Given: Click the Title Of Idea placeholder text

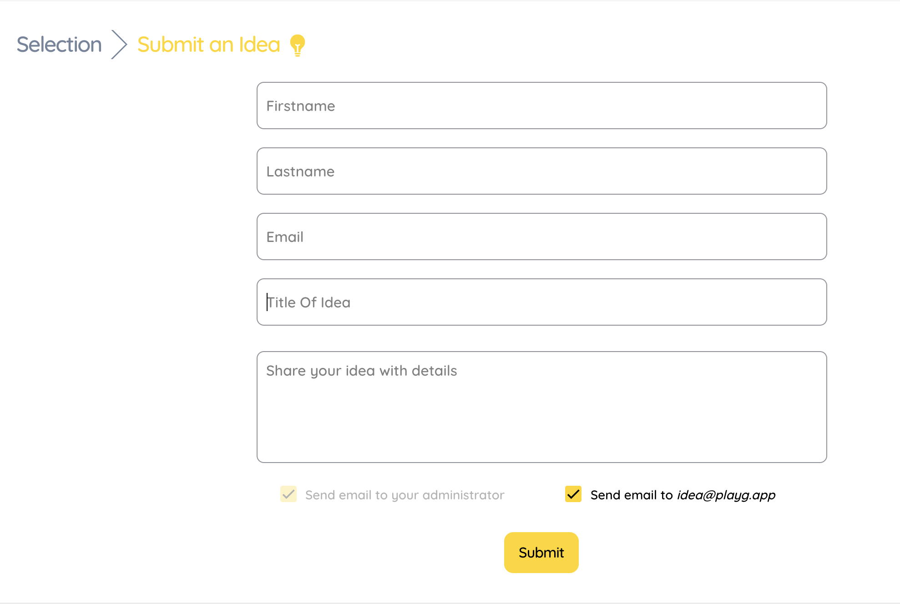Looking at the screenshot, I should tap(308, 302).
